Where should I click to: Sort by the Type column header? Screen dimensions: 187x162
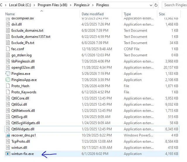(127, 14)
